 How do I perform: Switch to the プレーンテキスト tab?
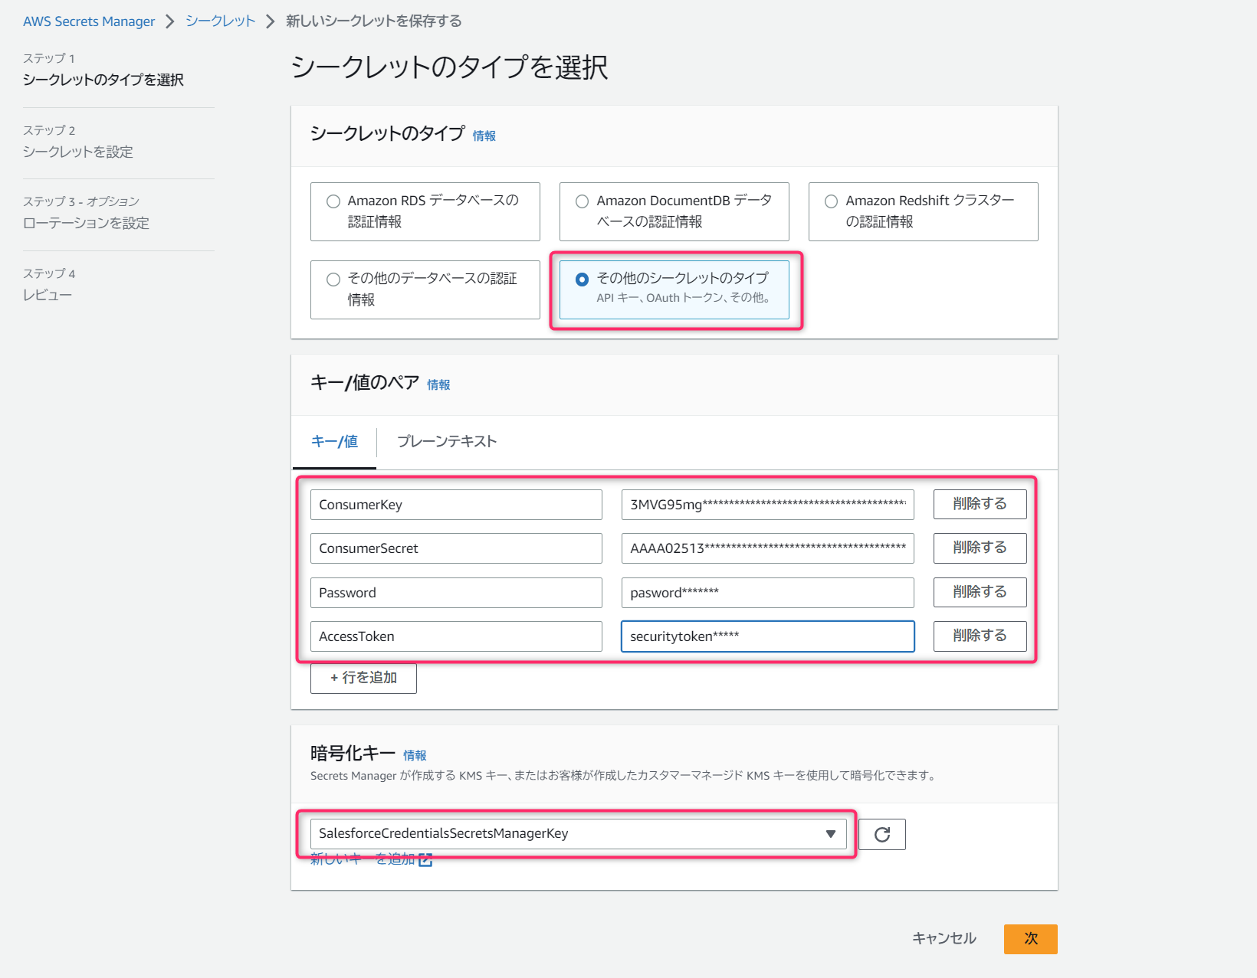[447, 441]
